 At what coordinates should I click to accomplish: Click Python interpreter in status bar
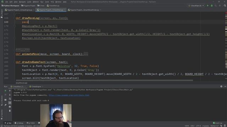click(x=215, y=126)
